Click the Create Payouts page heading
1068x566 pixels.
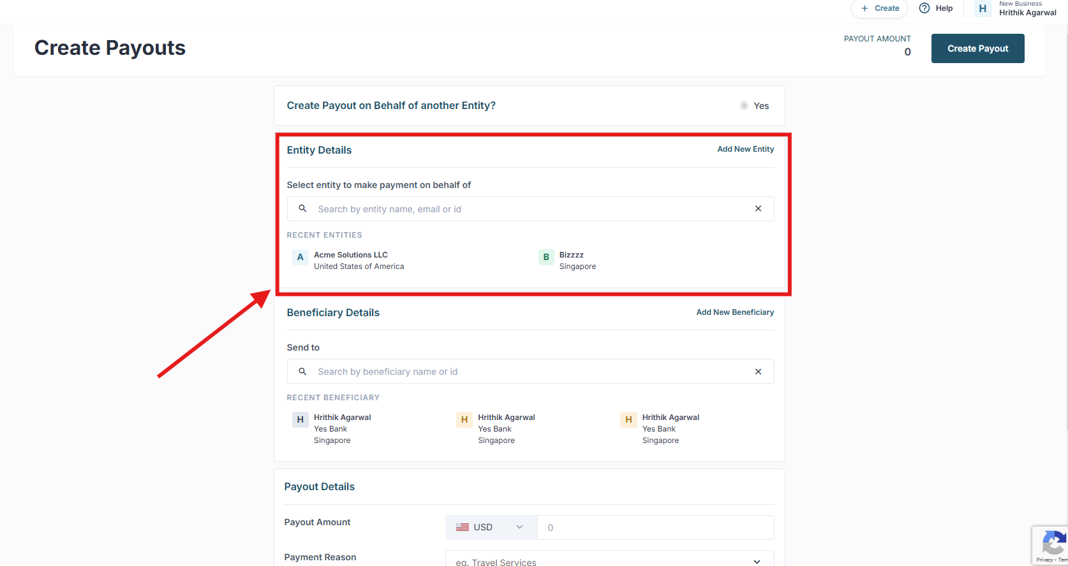[x=110, y=48]
